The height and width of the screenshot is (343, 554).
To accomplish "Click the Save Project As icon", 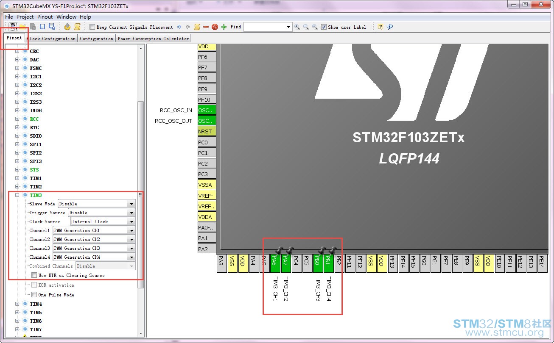I will 52,27.
